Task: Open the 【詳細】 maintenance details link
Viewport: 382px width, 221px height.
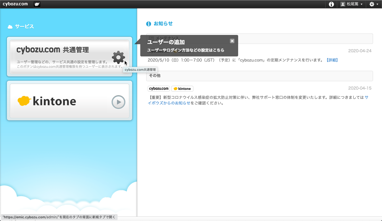Action: [332, 60]
